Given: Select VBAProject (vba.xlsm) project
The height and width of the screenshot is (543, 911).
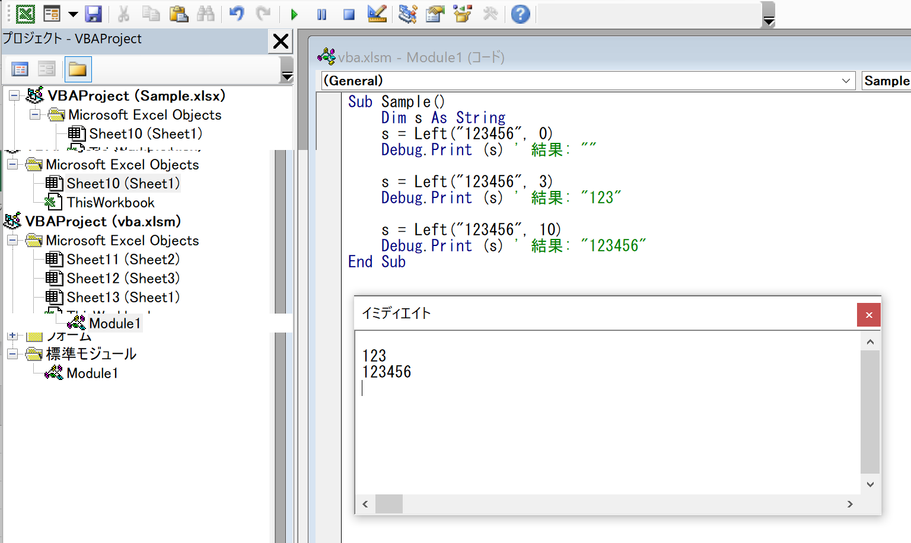Looking at the screenshot, I should (x=103, y=221).
